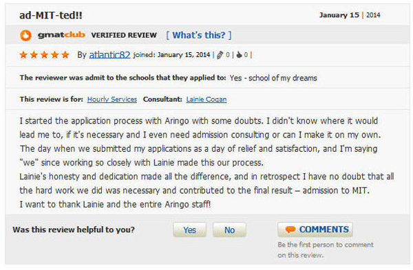Open consultant Lainie Cogan's link
413x270 pixels.
[x=206, y=100]
